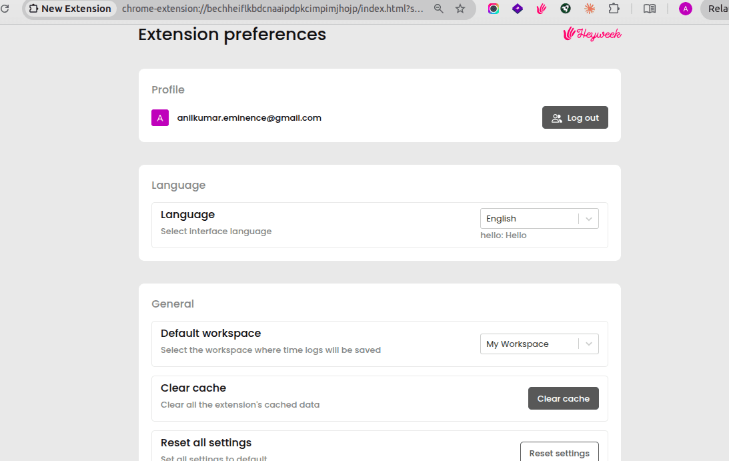Open the green globe extension icon
This screenshot has height=461, width=729.
[566, 9]
